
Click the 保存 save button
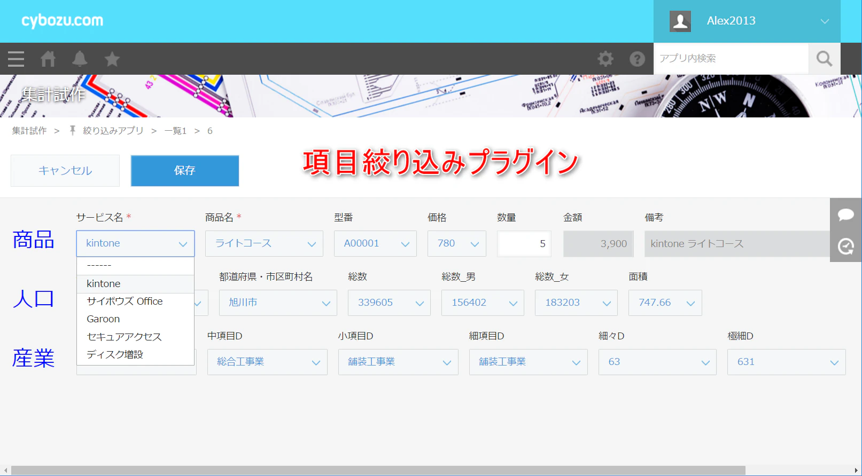click(x=185, y=171)
